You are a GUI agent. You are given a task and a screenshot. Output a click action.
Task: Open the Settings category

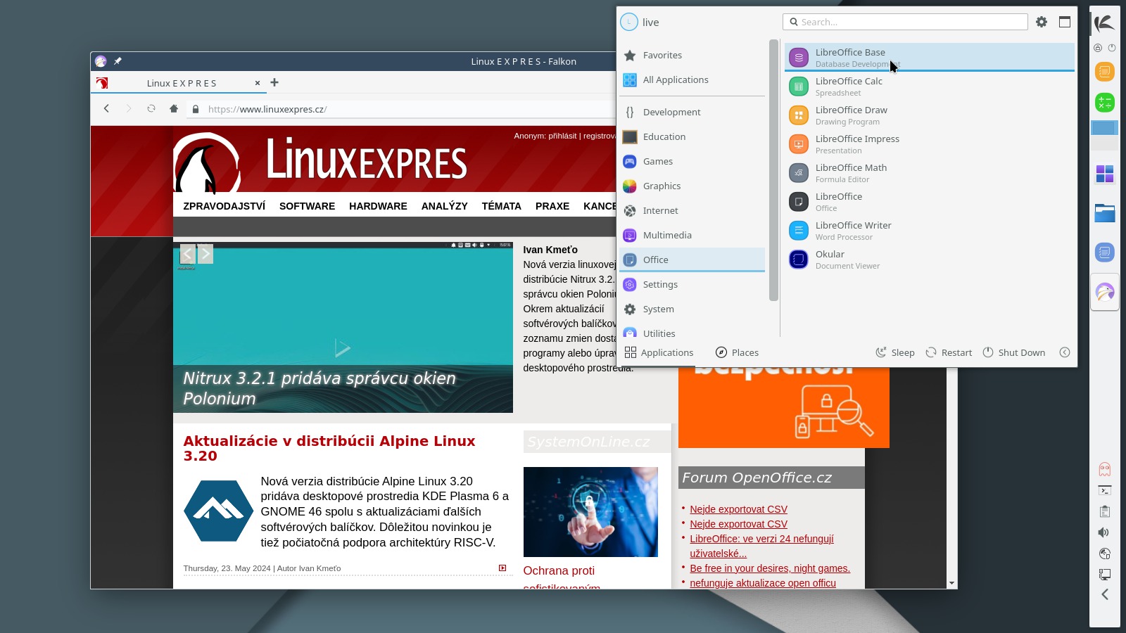[x=692, y=284]
